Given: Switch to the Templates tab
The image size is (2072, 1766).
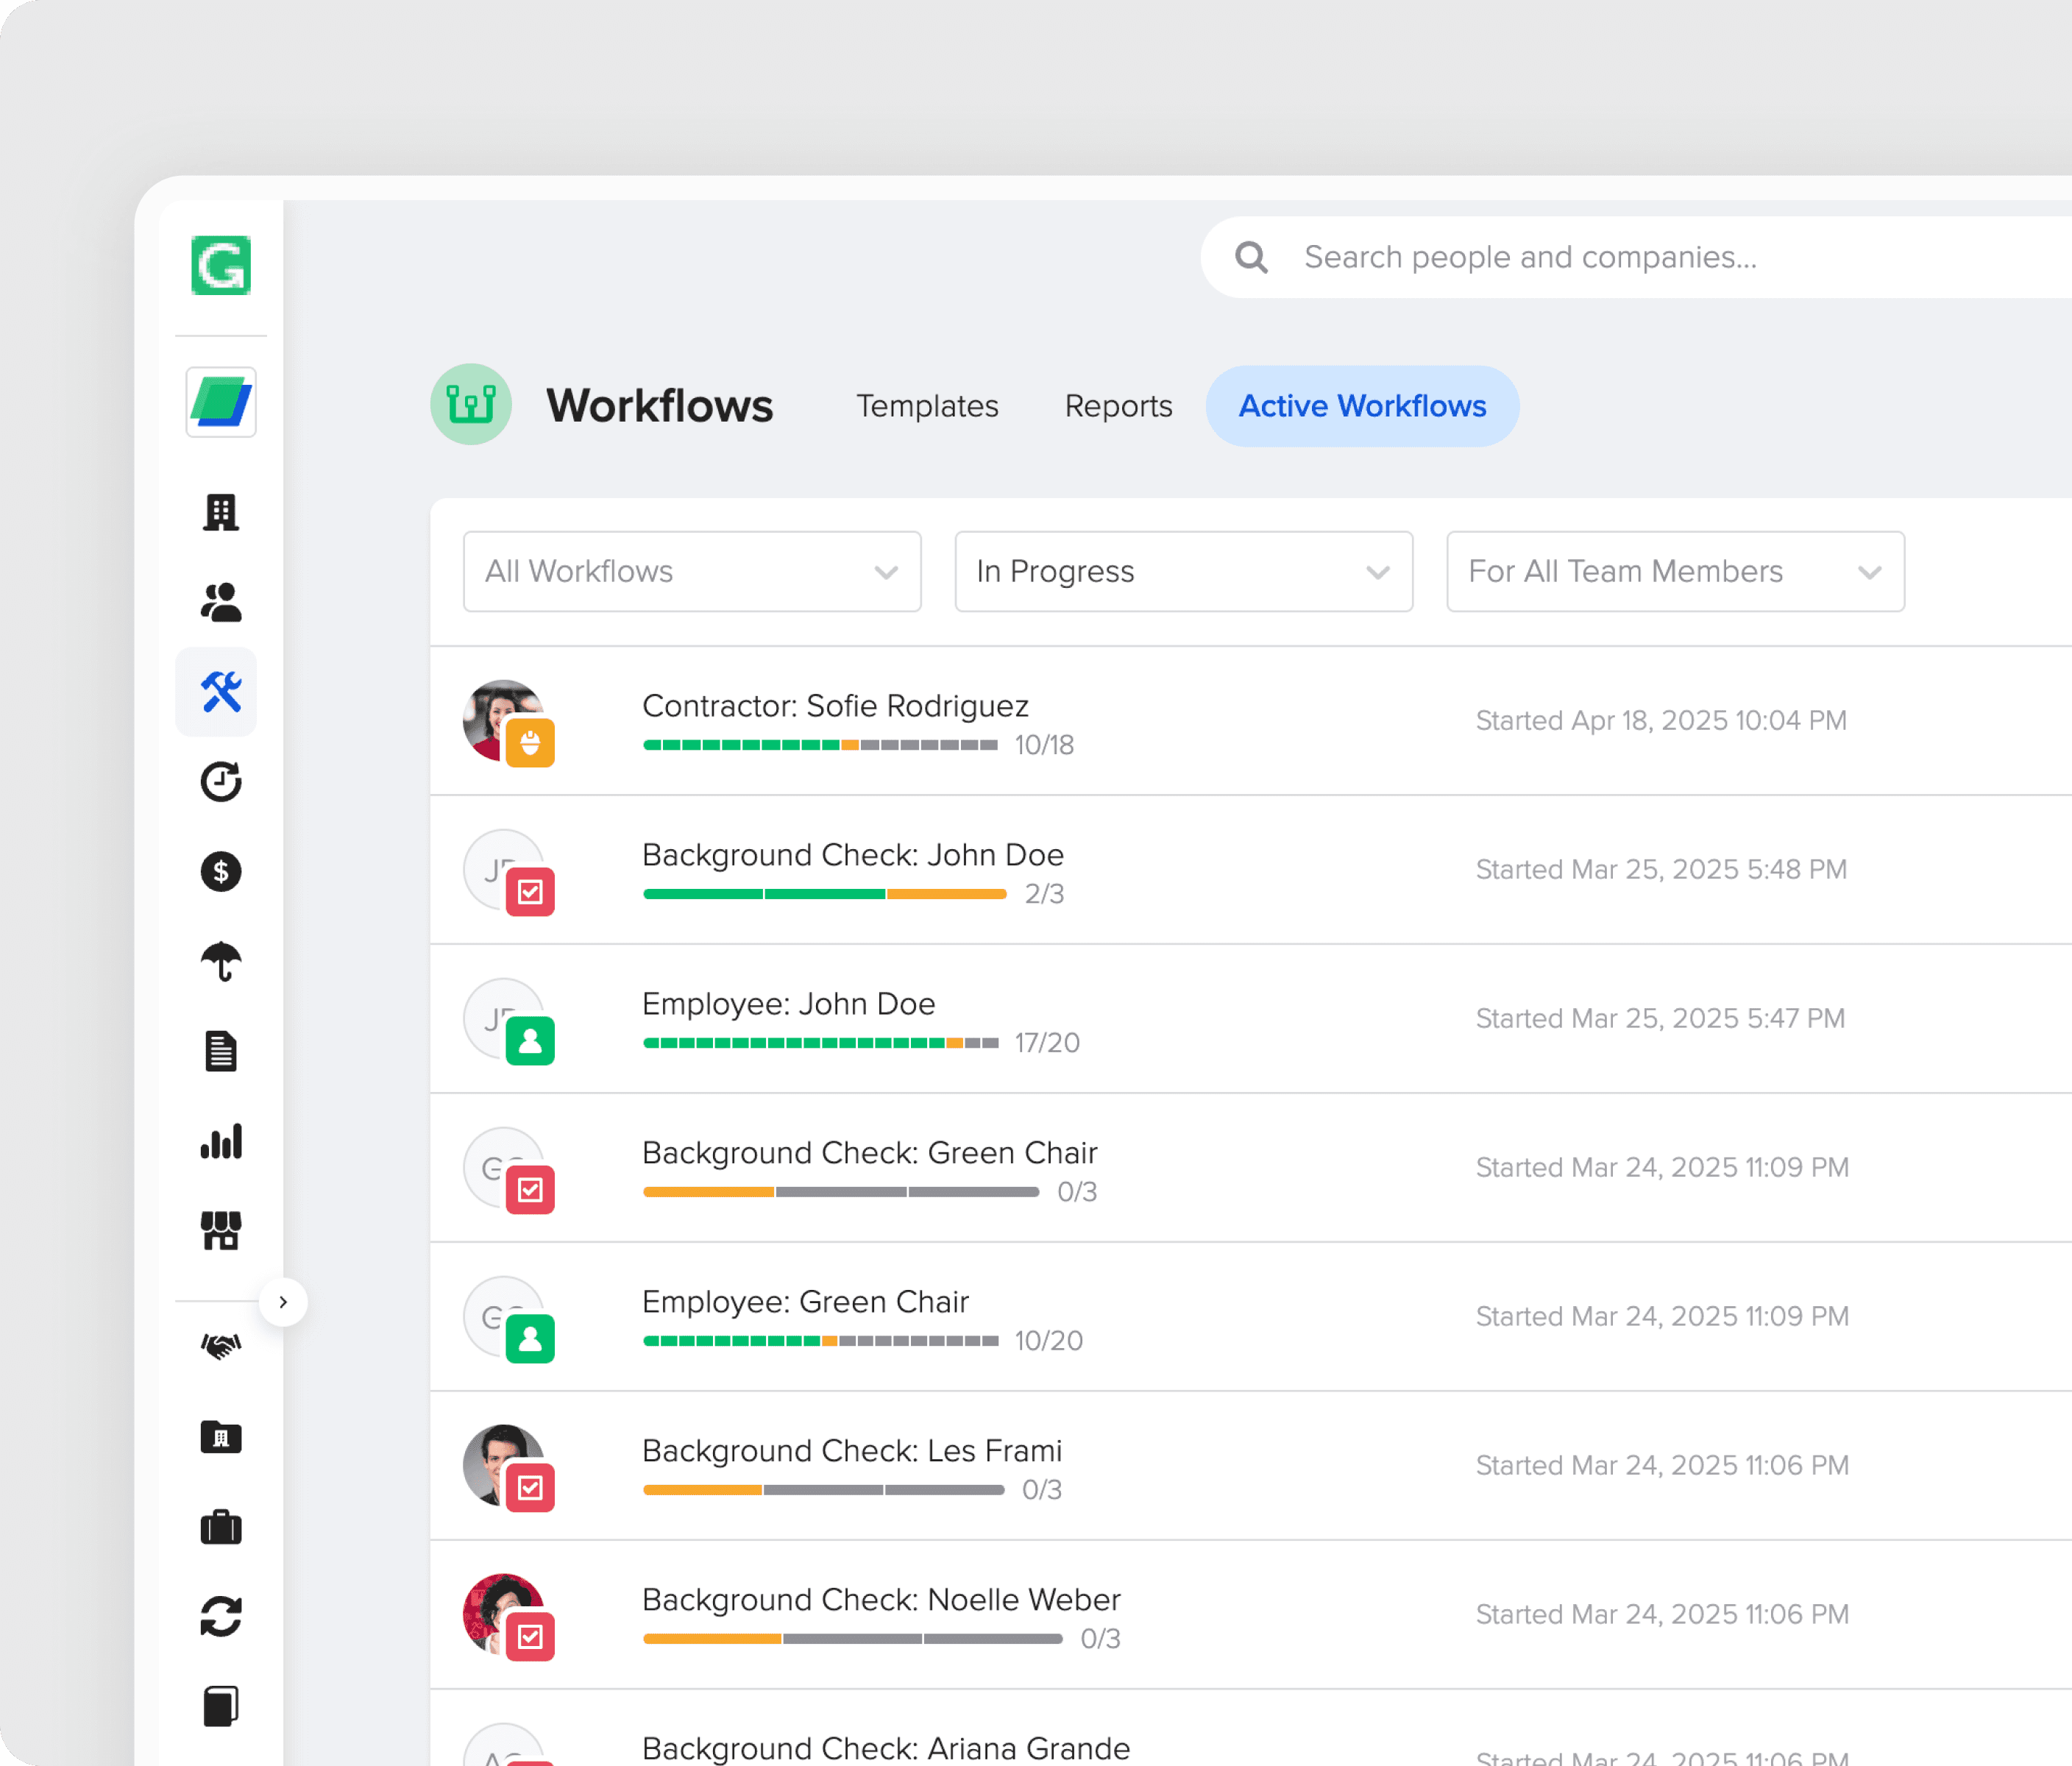Looking at the screenshot, I should click(927, 406).
